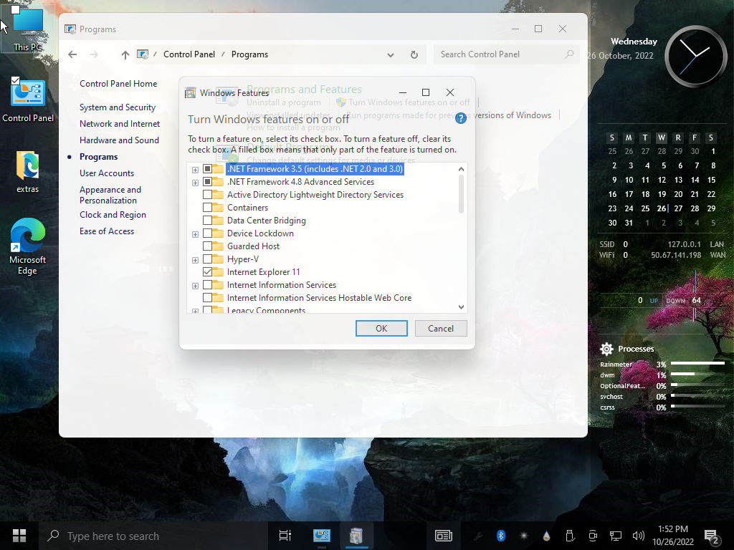Expand the .NET Framework 3.5 tree node
The width and height of the screenshot is (734, 550).
195,170
